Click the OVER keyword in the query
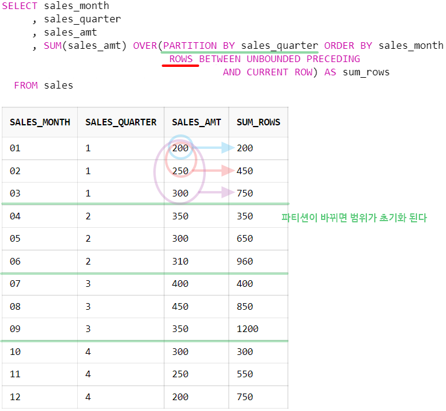 pos(145,45)
